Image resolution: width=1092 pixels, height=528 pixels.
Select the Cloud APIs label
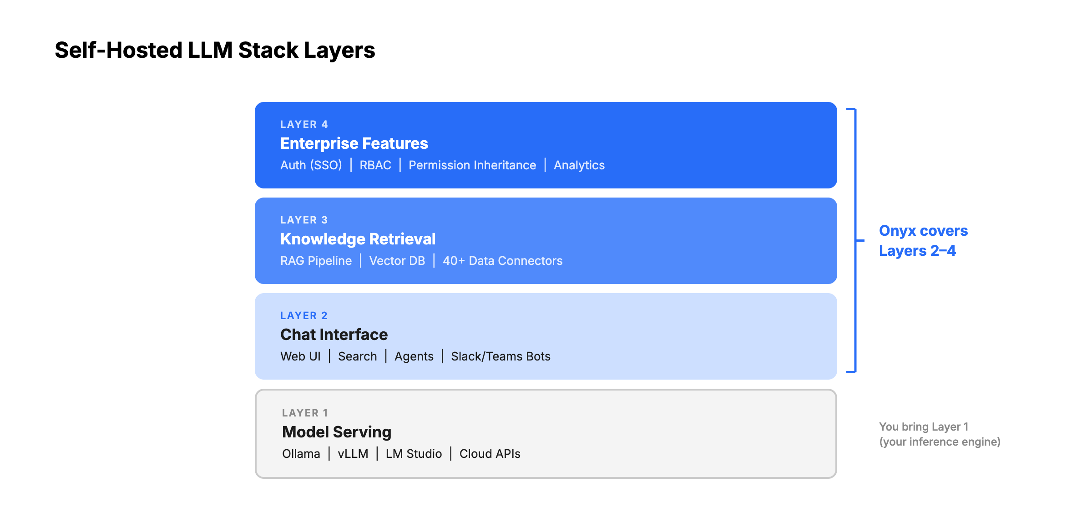[490, 453]
